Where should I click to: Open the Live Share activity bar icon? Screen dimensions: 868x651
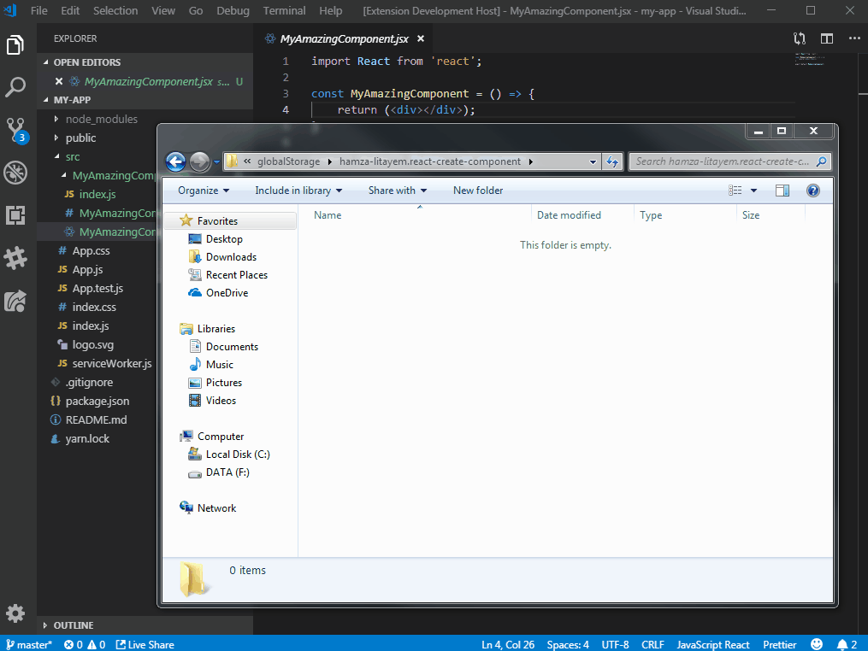coord(15,301)
